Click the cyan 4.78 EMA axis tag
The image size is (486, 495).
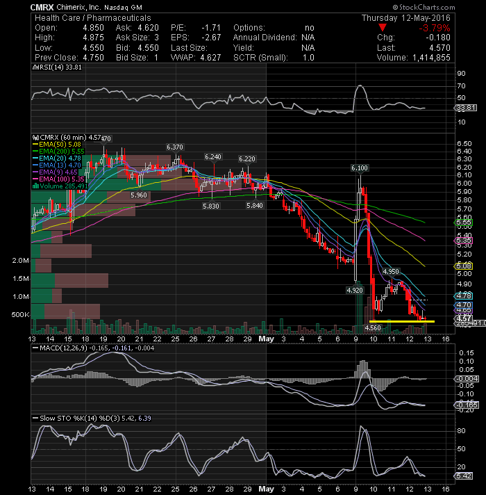pos(464,295)
